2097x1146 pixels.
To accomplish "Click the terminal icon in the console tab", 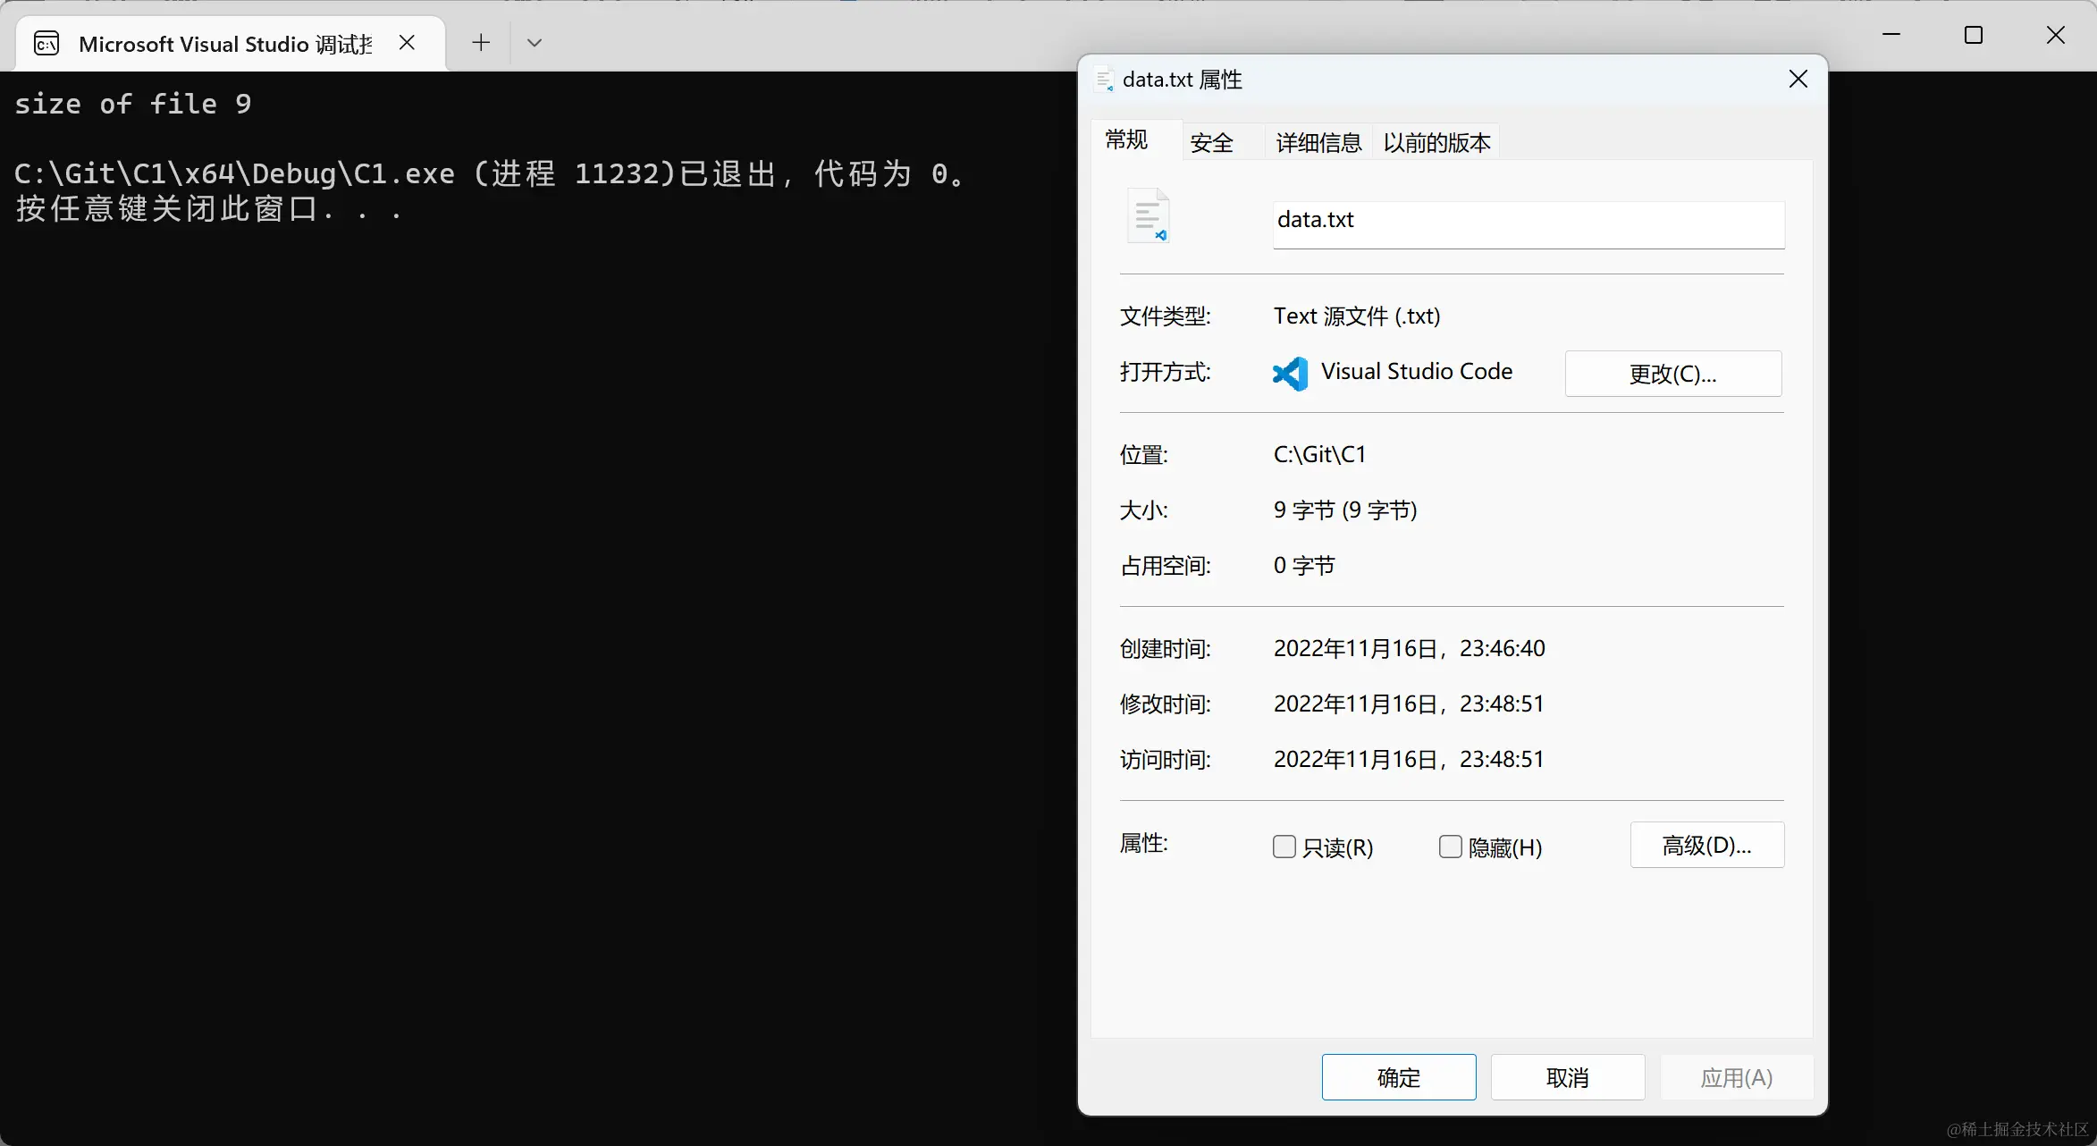I will click(x=46, y=43).
